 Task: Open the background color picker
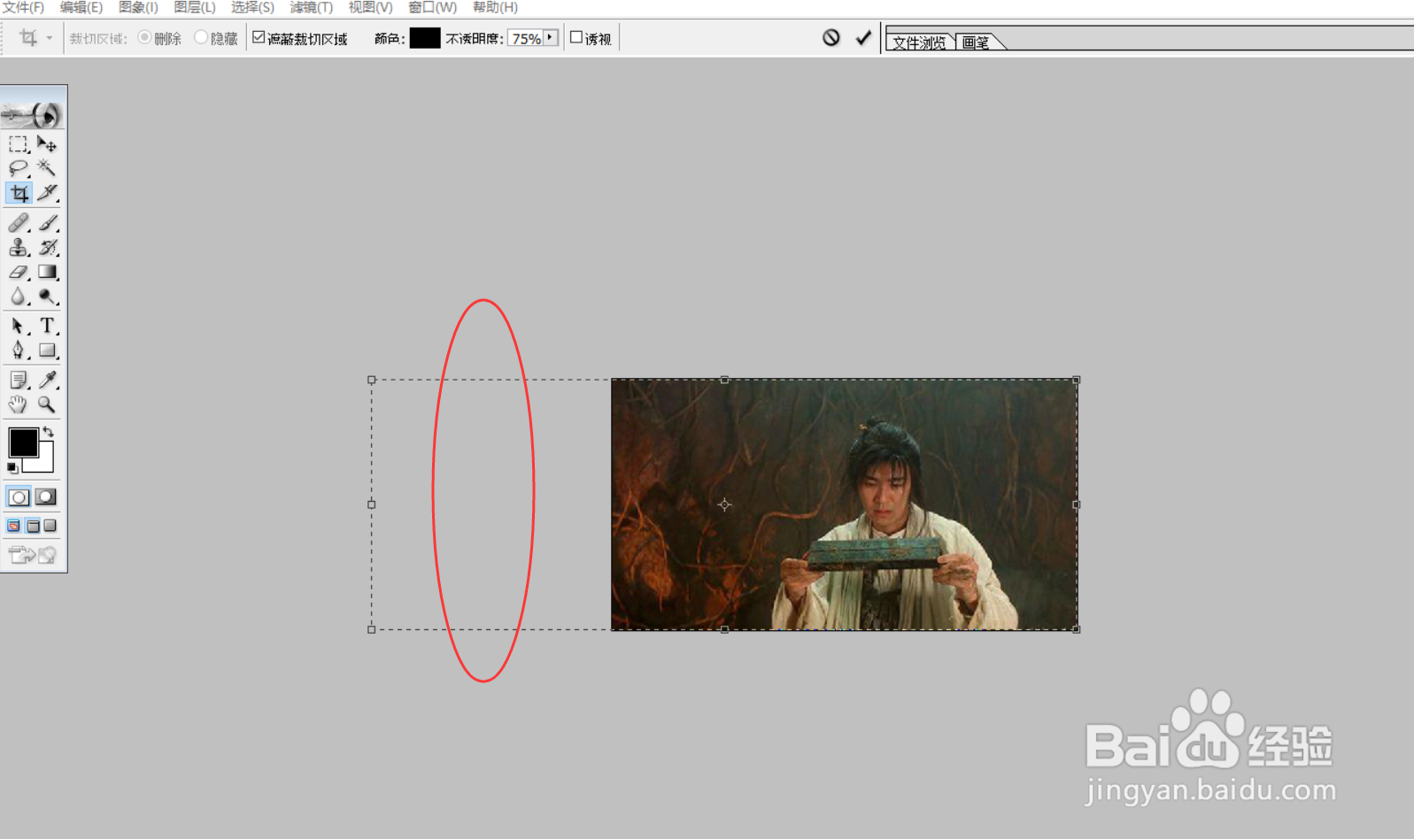45,464
